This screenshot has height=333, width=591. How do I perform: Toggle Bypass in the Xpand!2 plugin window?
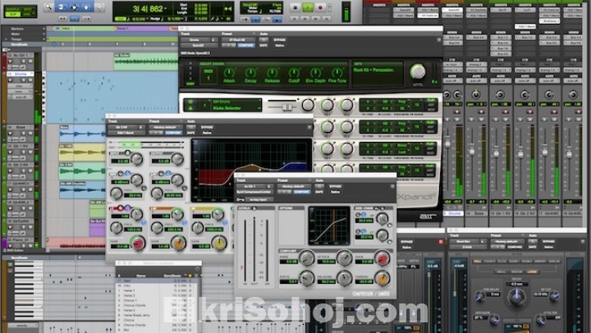point(280,39)
